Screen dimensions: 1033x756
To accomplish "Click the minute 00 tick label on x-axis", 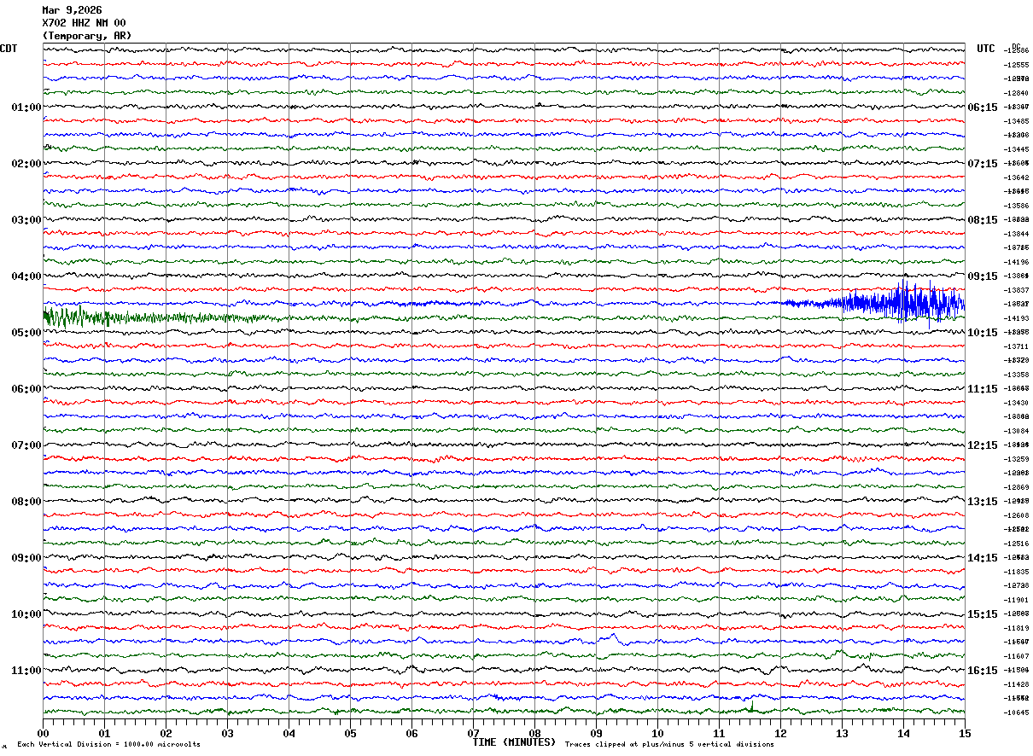I will [43, 733].
